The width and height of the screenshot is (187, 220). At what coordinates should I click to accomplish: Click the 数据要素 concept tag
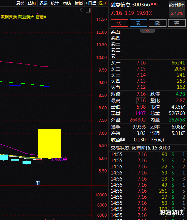coord(9,17)
